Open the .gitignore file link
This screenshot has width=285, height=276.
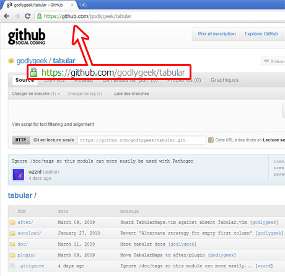[x=31, y=266]
